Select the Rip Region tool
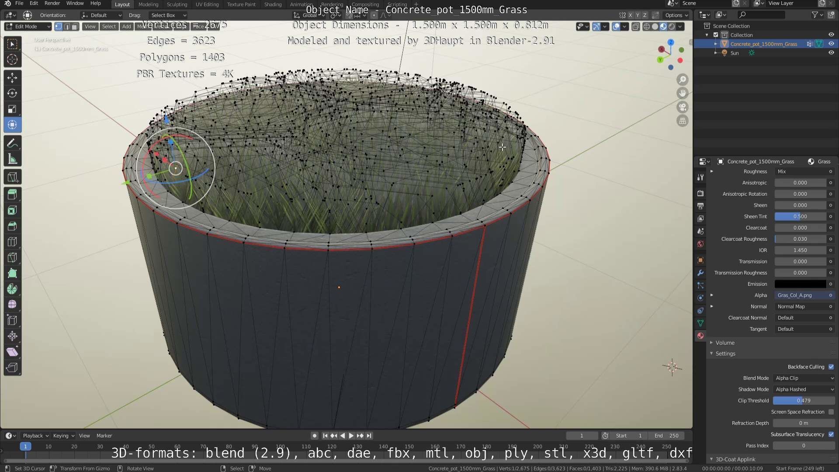This screenshot has height=472, width=839. (12, 368)
